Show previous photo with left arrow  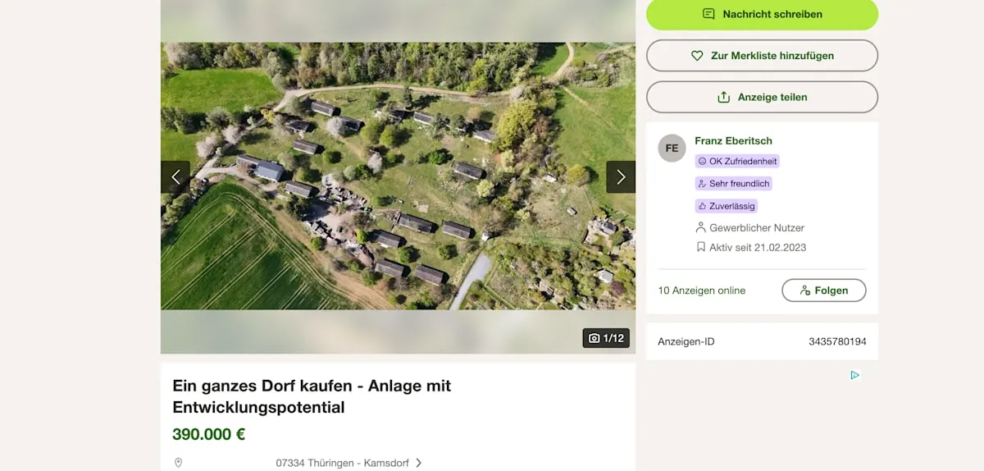175,176
